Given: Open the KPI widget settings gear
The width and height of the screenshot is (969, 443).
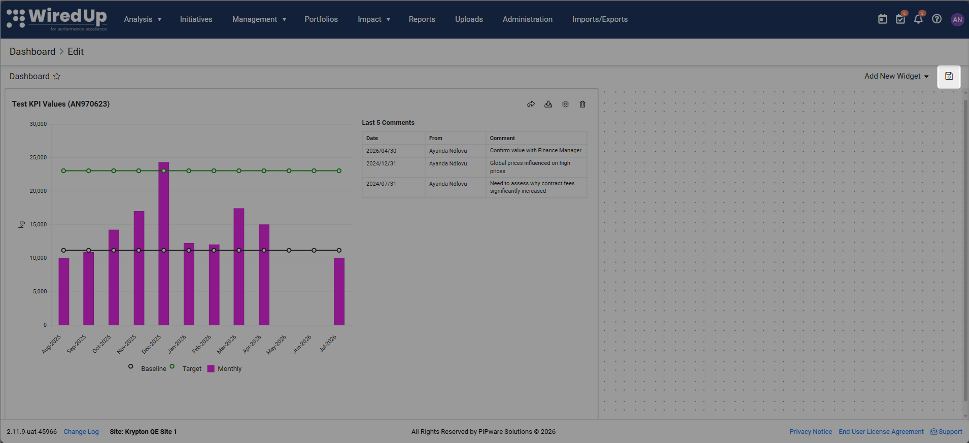Looking at the screenshot, I should tap(565, 104).
